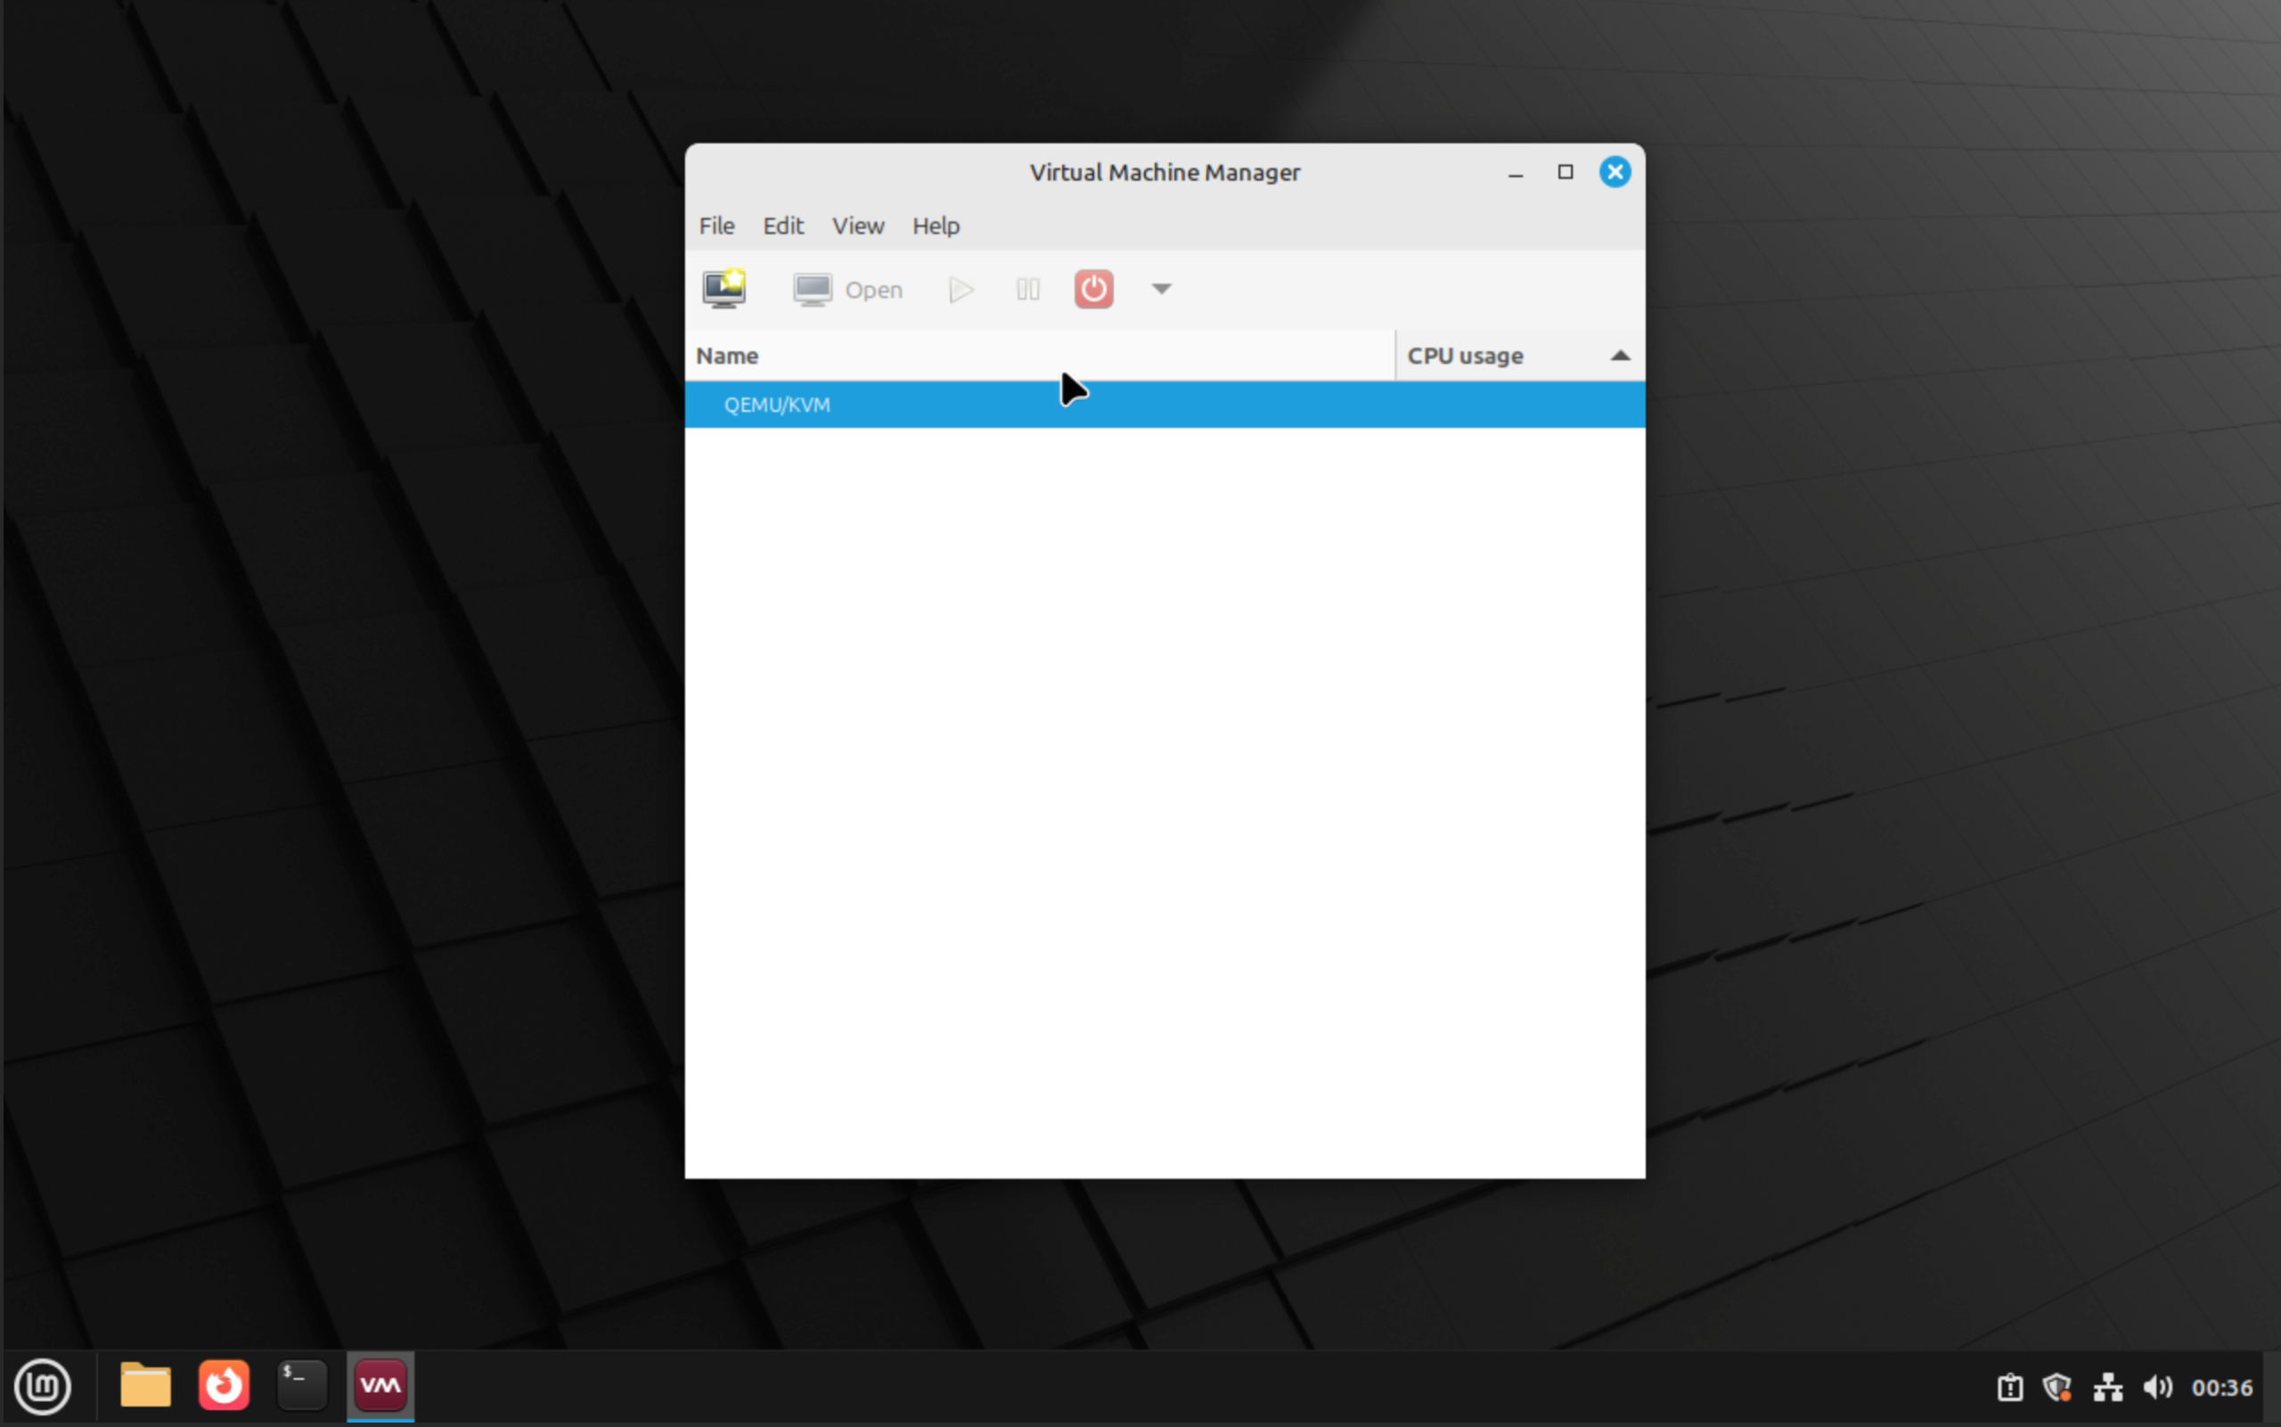Open the File menu
Image resolution: width=2281 pixels, height=1427 pixels.
pyautogui.click(x=716, y=226)
